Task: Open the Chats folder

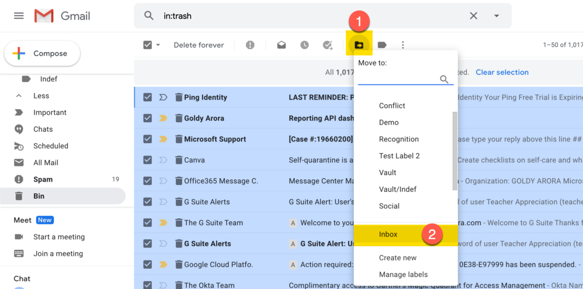Action: [x=43, y=129]
